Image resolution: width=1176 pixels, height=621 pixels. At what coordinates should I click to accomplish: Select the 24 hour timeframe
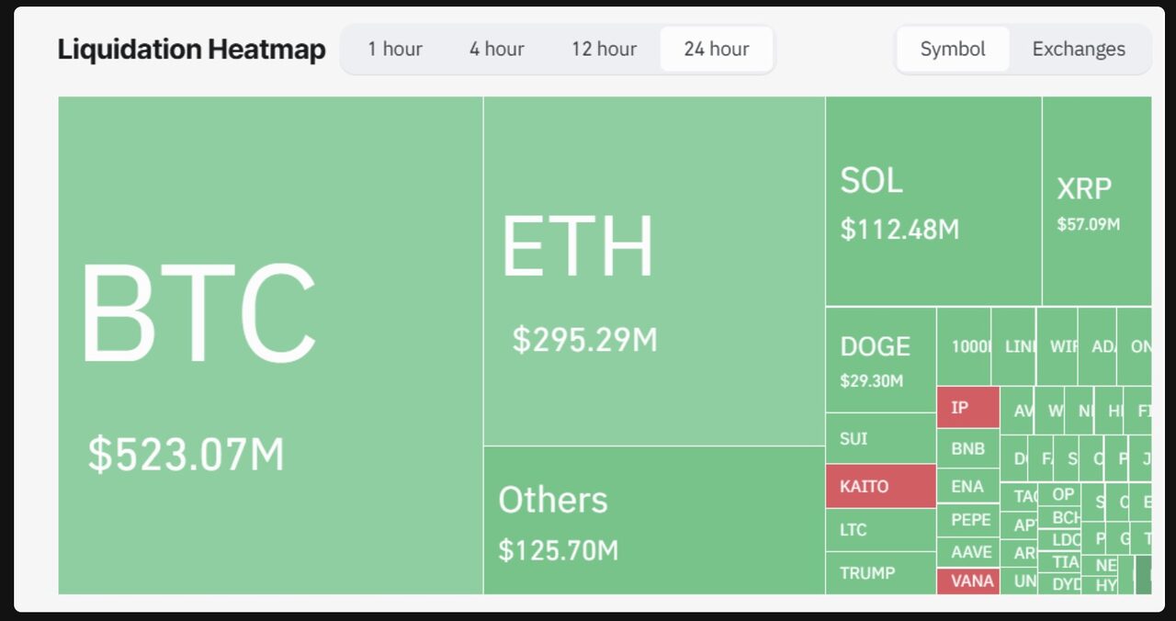tap(716, 49)
